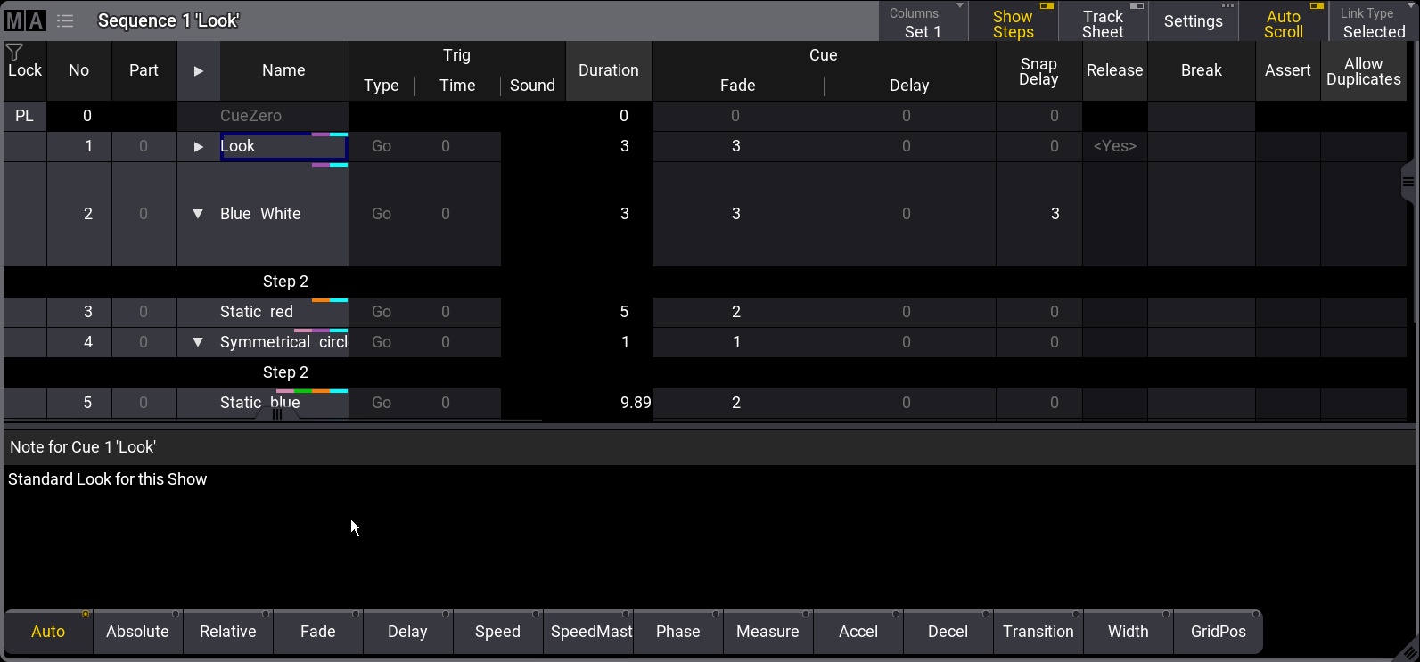Click the window resize corner grip
This screenshot has width=1420, height=662.
[1408, 650]
